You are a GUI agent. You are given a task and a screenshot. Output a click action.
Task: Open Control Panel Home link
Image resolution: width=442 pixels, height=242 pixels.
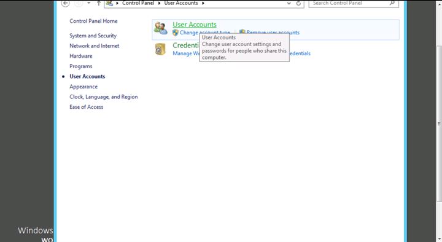coord(93,21)
